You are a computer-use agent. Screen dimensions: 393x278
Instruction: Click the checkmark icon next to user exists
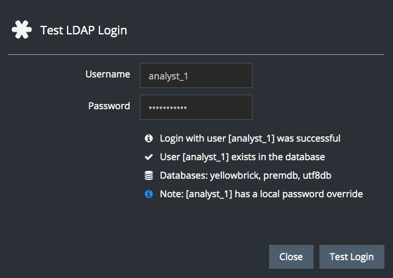(x=148, y=157)
